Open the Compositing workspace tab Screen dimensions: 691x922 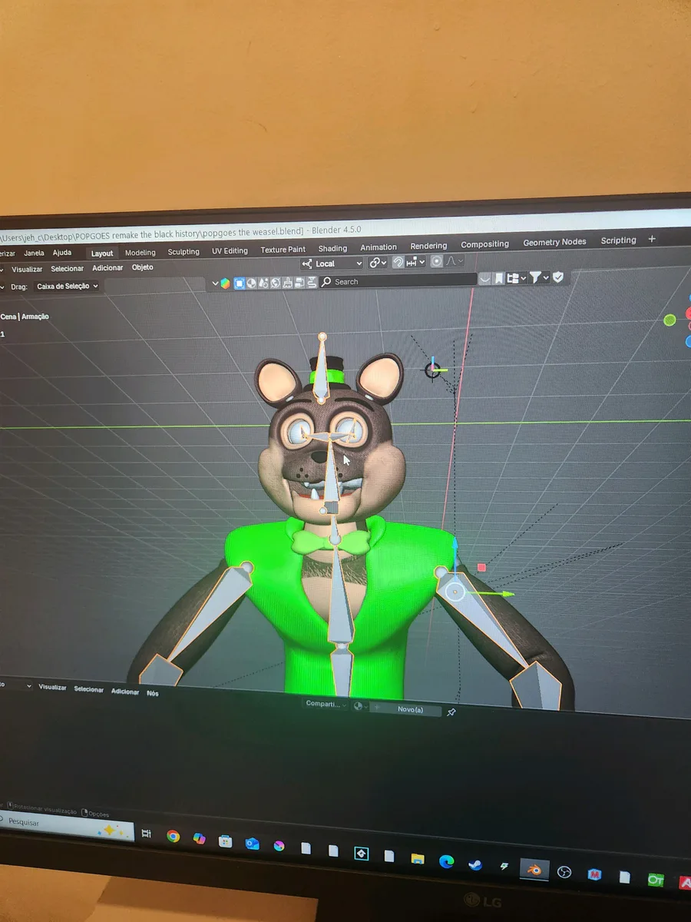pyautogui.click(x=484, y=244)
